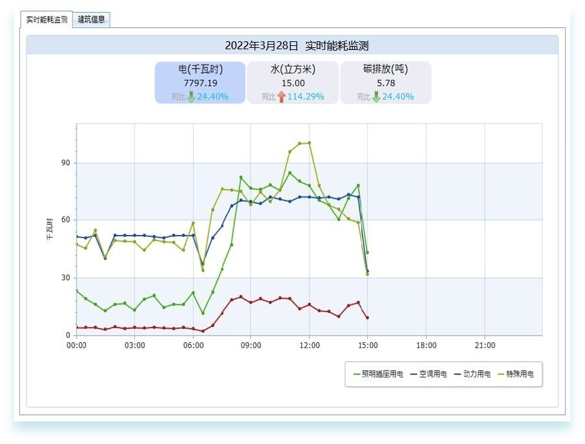Click the 7797.19 electricity value
The width and height of the screenshot is (585, 444).
point(200,83)
